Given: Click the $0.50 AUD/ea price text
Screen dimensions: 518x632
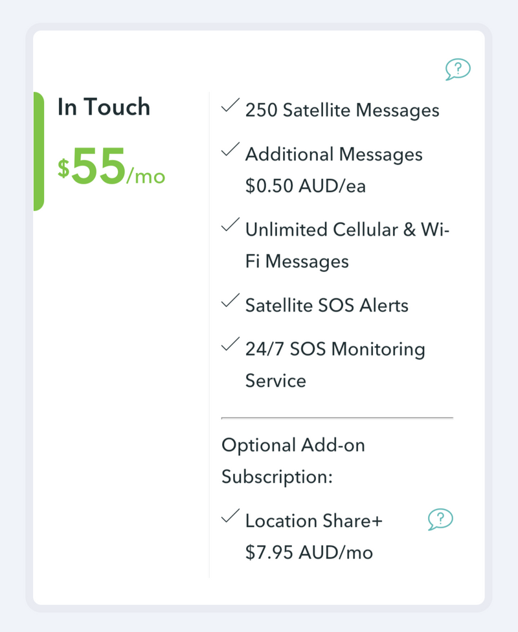Looking at the screenshot, I should [x=305, y=186].
